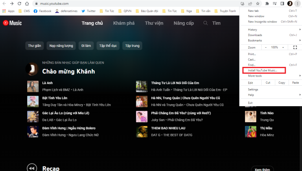Click the YouTube Music logo
302x171 pixels.
pos(12,23)
